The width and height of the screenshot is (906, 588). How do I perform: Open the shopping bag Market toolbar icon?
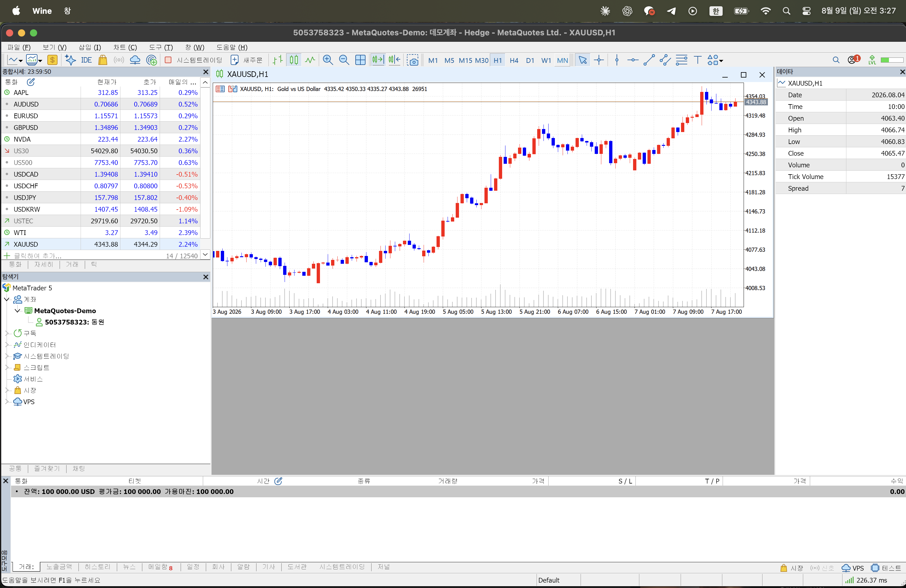click(x=102, y=60)
